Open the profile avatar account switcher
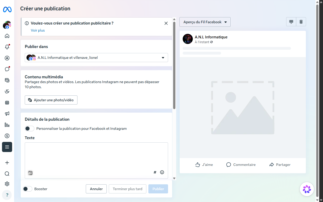323x202 pixels. click(7, 25)
